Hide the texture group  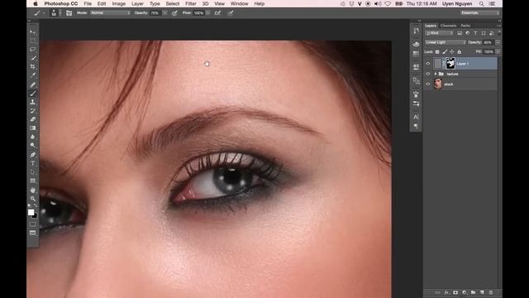click(428, 74)
